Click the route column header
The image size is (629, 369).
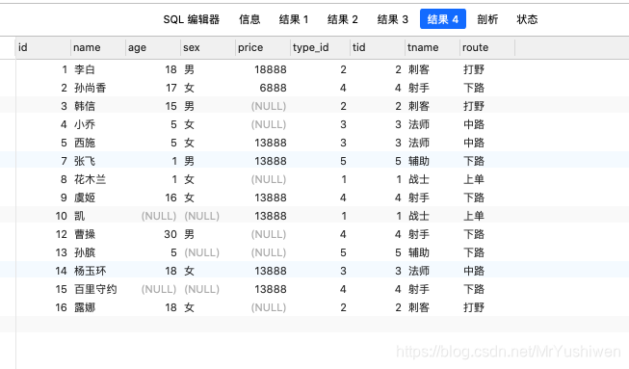tap(487, 48)
